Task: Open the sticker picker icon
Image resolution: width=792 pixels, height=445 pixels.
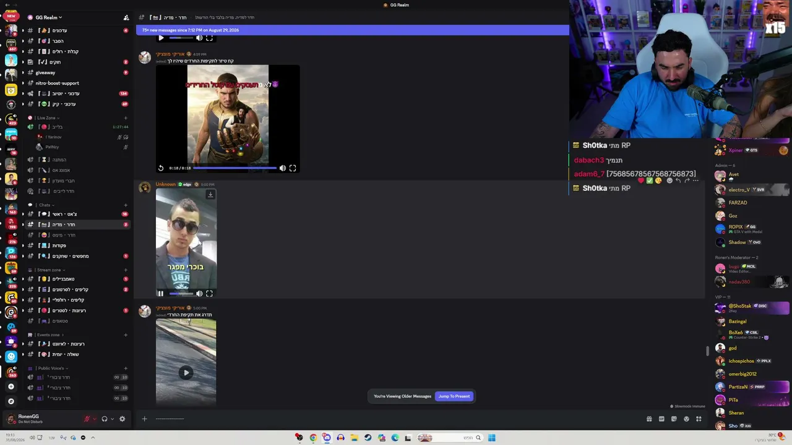Action: click(x=674, y=419)
